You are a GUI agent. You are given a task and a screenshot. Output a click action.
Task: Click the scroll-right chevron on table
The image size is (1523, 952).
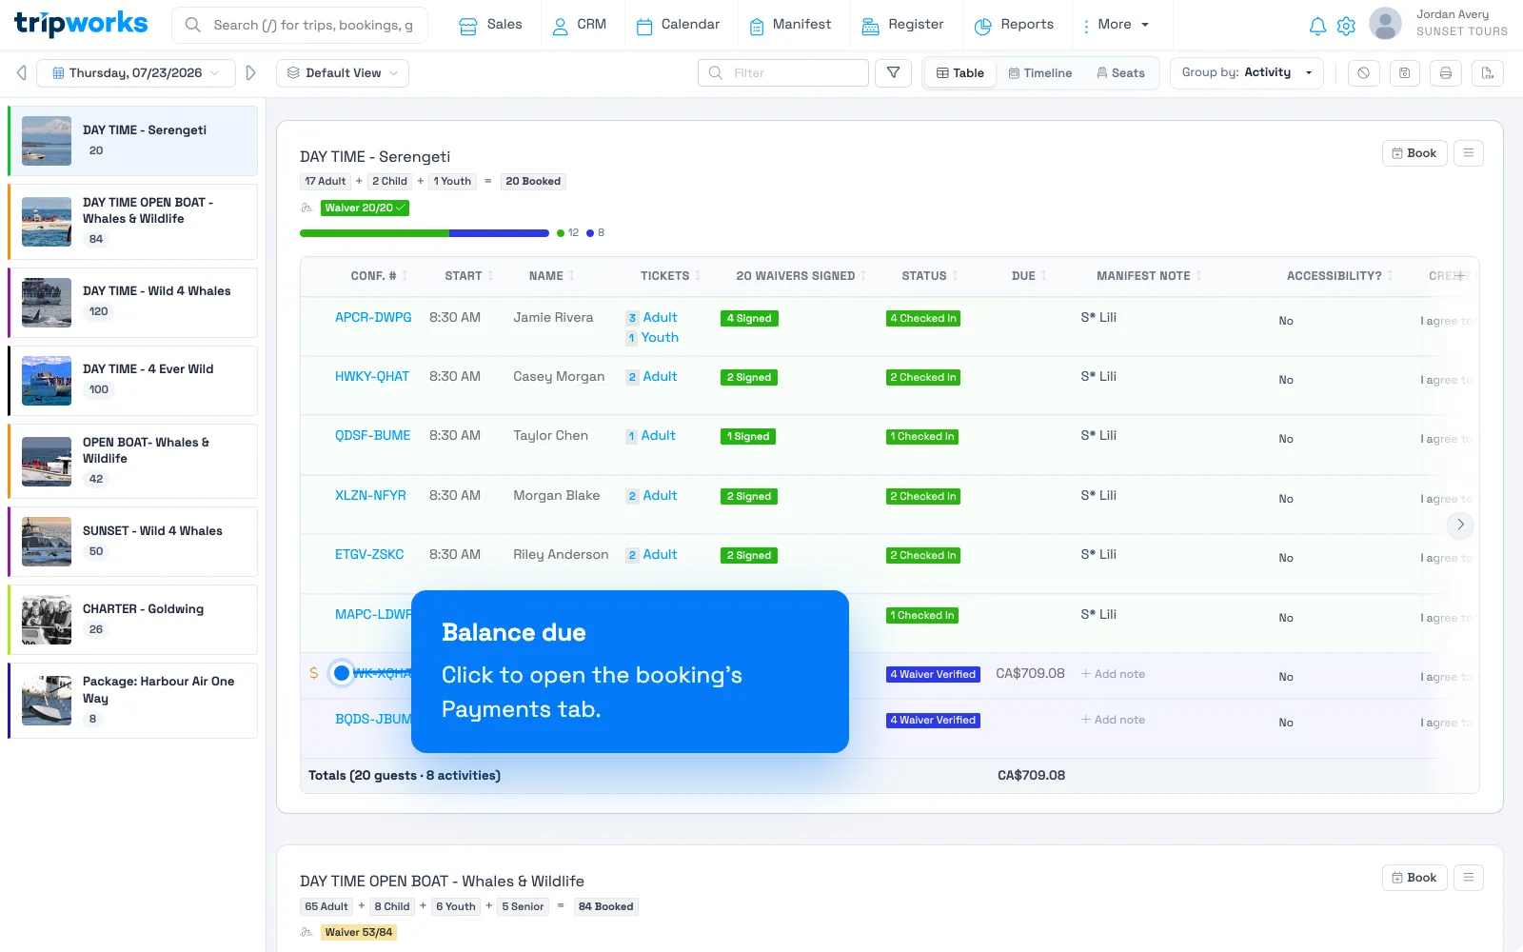[x=1460, y=525]
